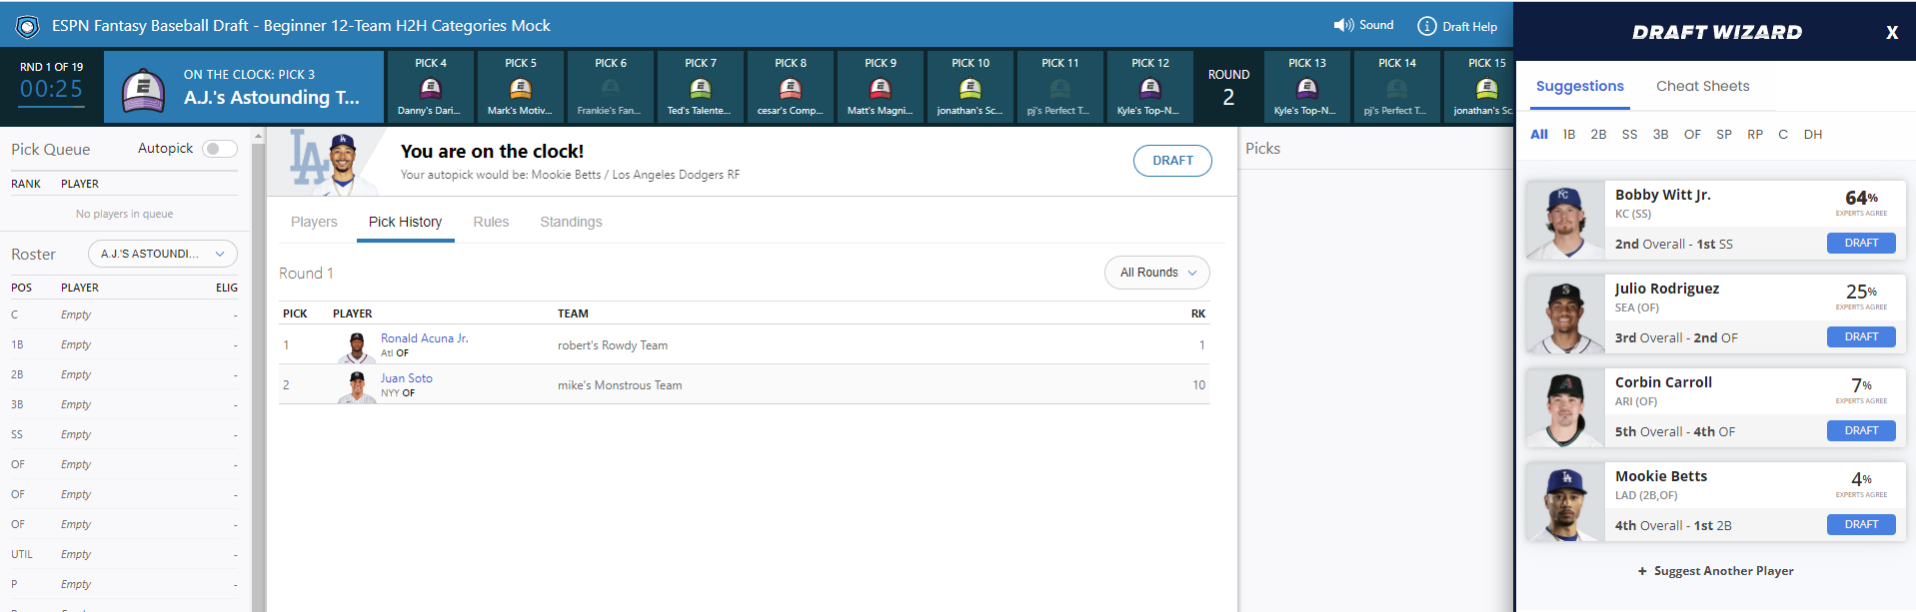Open the All Rounds dropdown
The height and width of the screenshot is (612, 1916).
tap(1157, 273)
